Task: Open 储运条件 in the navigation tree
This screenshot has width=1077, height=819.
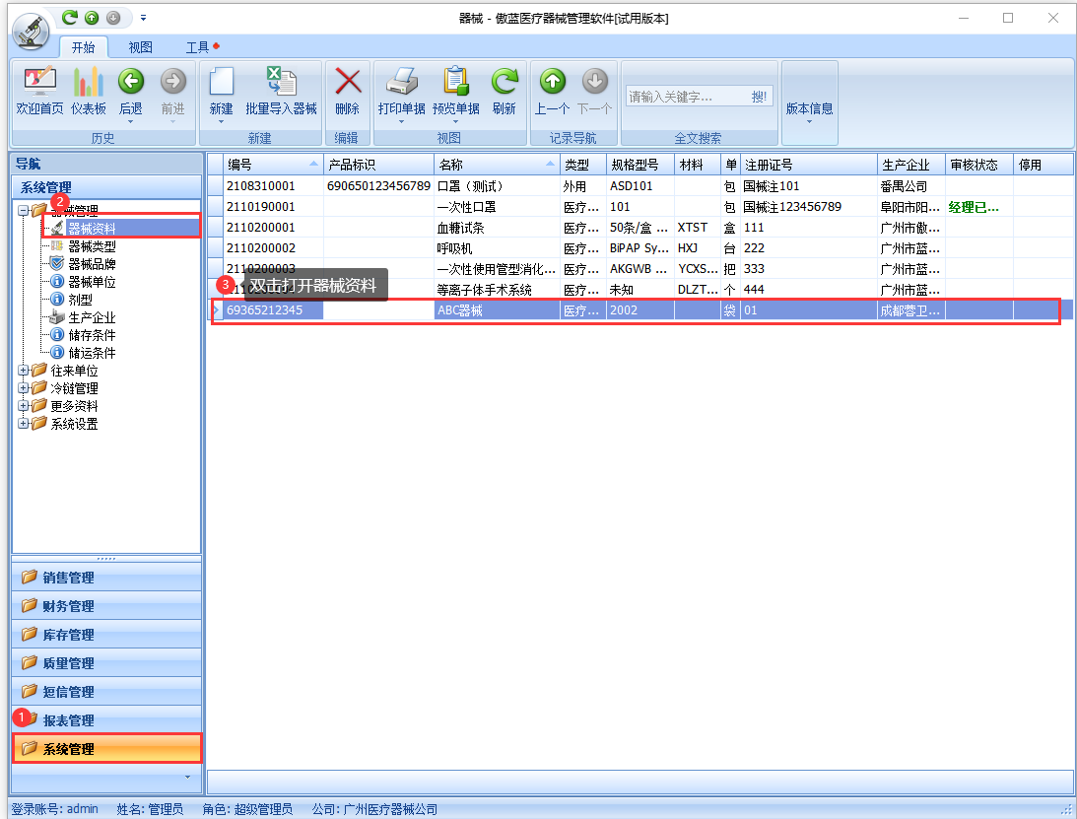Action: [92, 353]
